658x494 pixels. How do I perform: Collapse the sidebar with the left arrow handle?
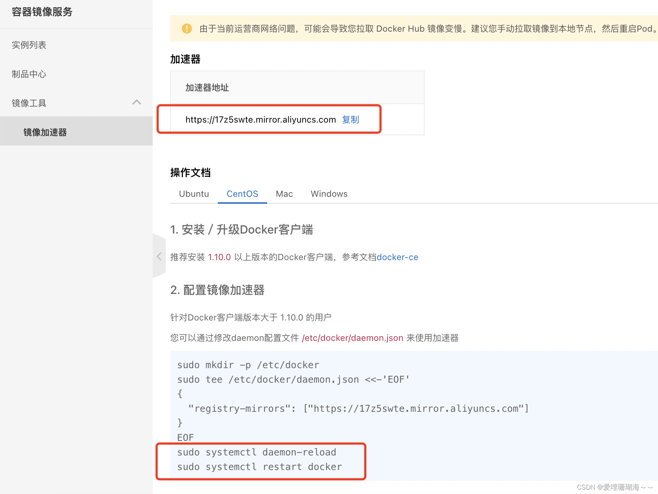click(159, 256)
